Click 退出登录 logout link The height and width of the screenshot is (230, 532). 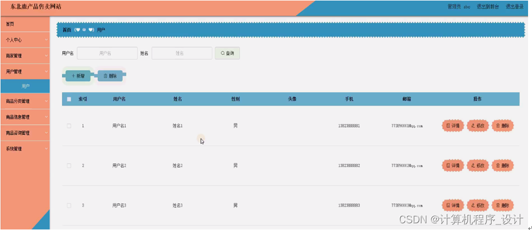pos(515,6)
